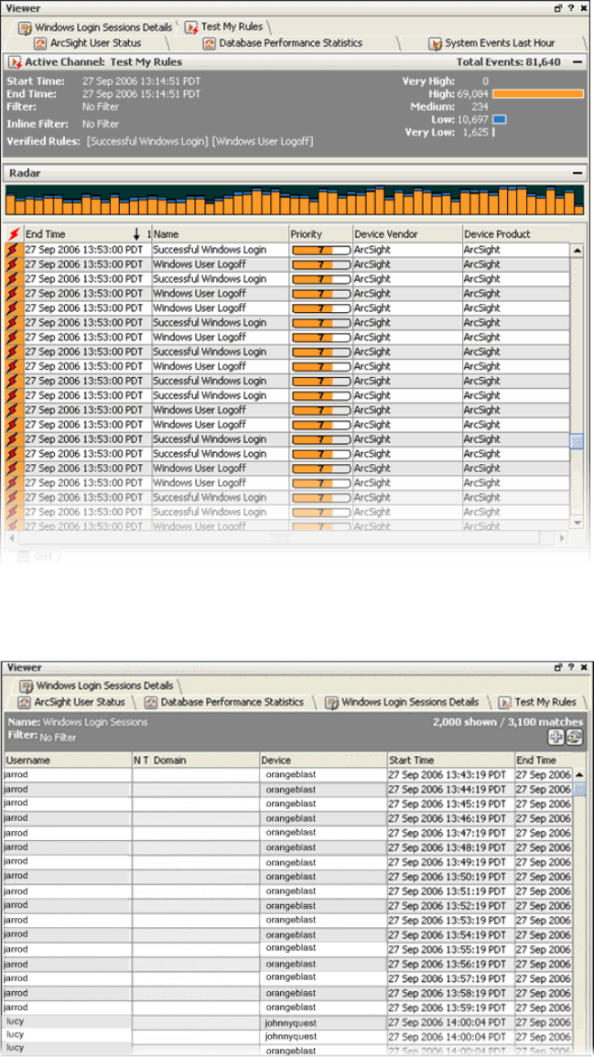Click Total Events: 81,640 text
Screen dimensions: 594x1057
coord(508,62)
